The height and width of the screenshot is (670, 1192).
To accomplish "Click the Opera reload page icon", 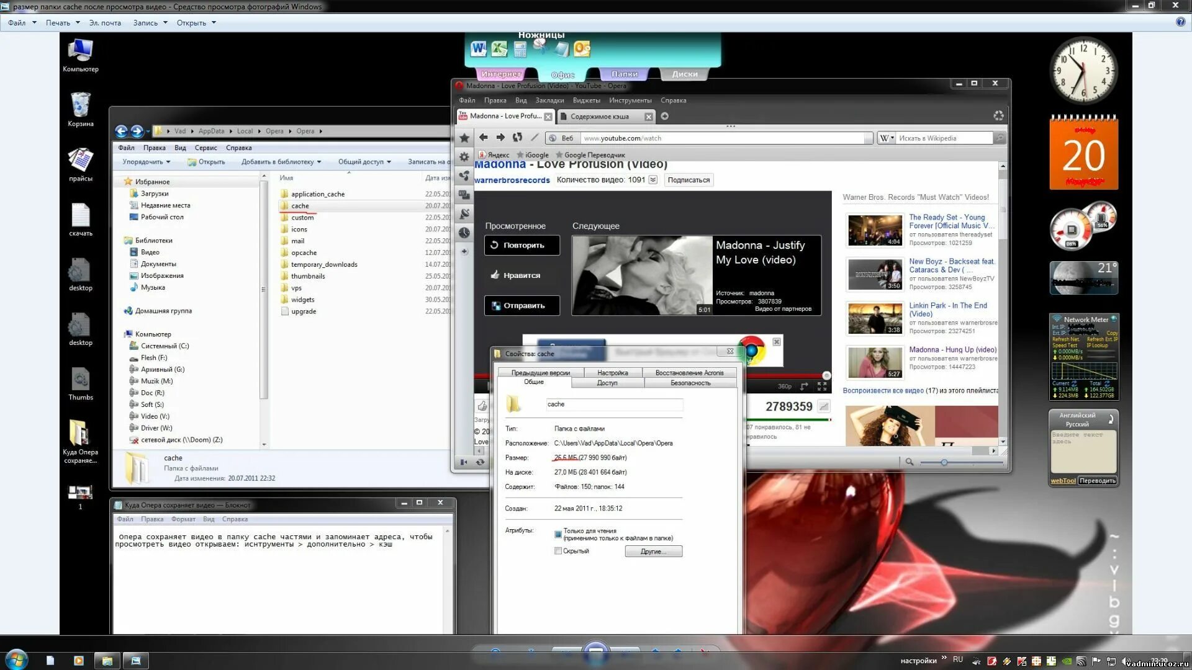I will pos(517,138).
